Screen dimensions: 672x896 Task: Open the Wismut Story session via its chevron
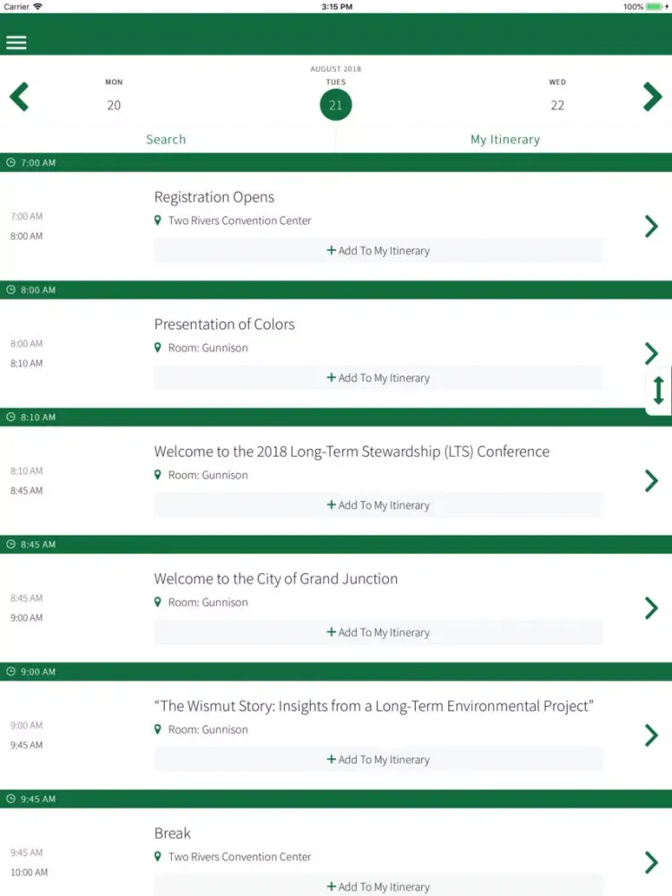(x=651, y=736)
